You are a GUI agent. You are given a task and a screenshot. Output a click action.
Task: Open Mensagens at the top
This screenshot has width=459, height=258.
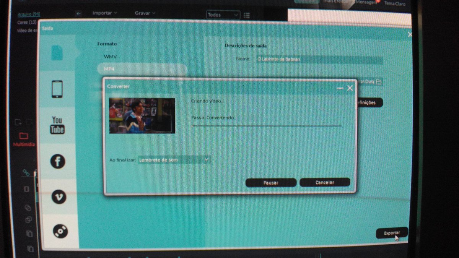[366, 2]
